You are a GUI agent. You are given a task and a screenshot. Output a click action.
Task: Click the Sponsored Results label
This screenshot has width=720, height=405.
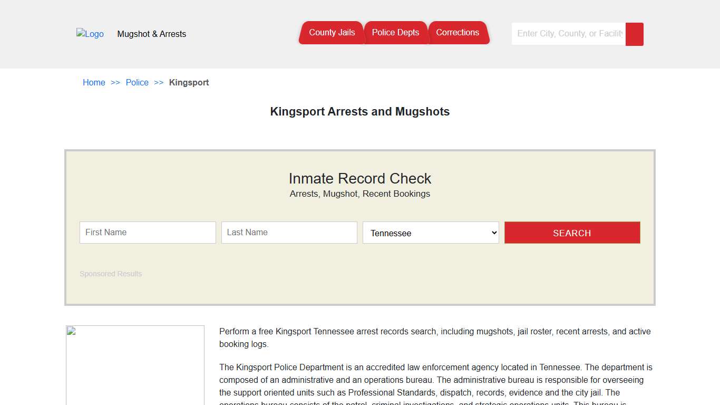pyautogui.click(x=111, y=274)
